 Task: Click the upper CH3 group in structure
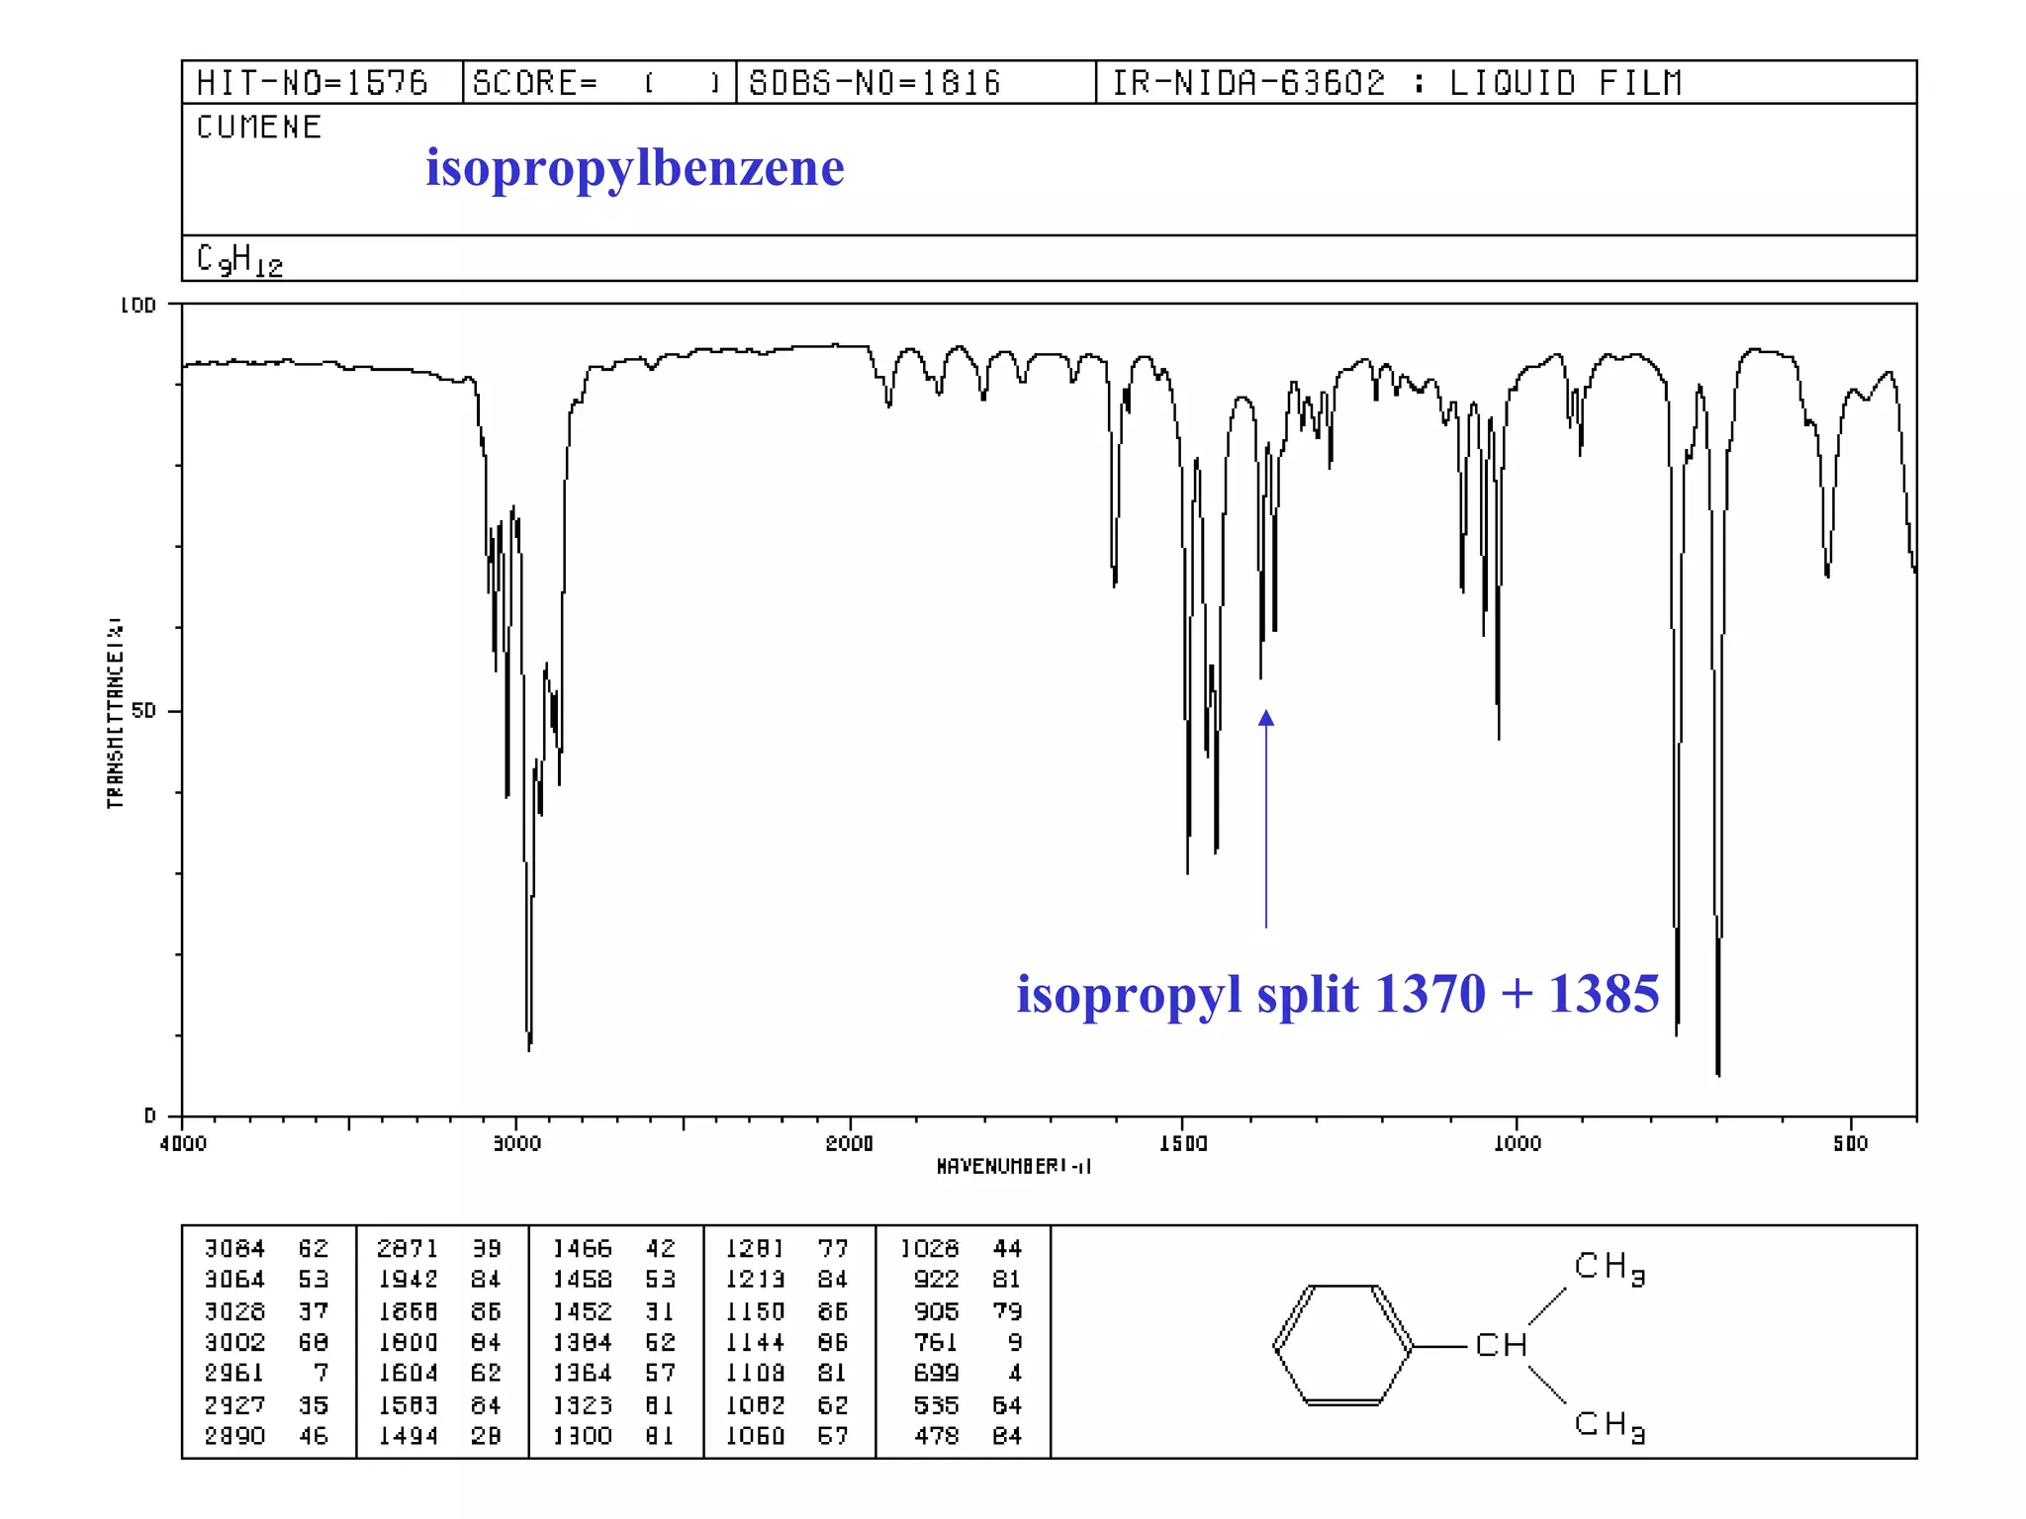tap(1610, 1267)
